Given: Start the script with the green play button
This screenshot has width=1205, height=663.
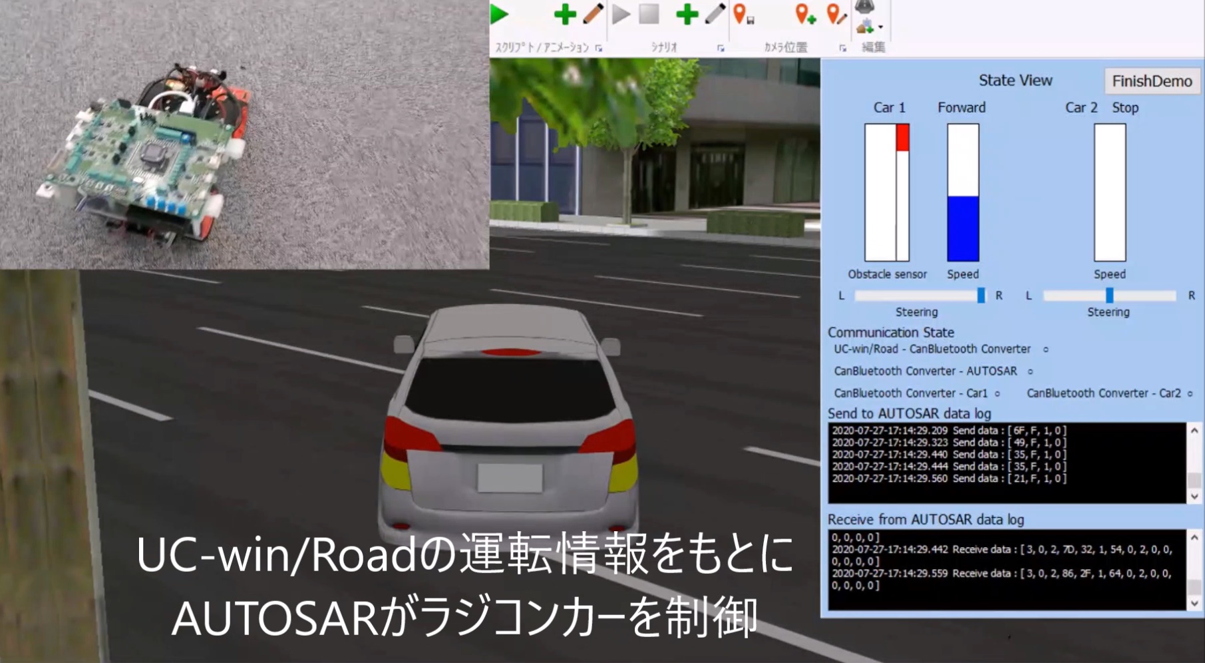Looking at the screenshot, I should click(499, 14).
